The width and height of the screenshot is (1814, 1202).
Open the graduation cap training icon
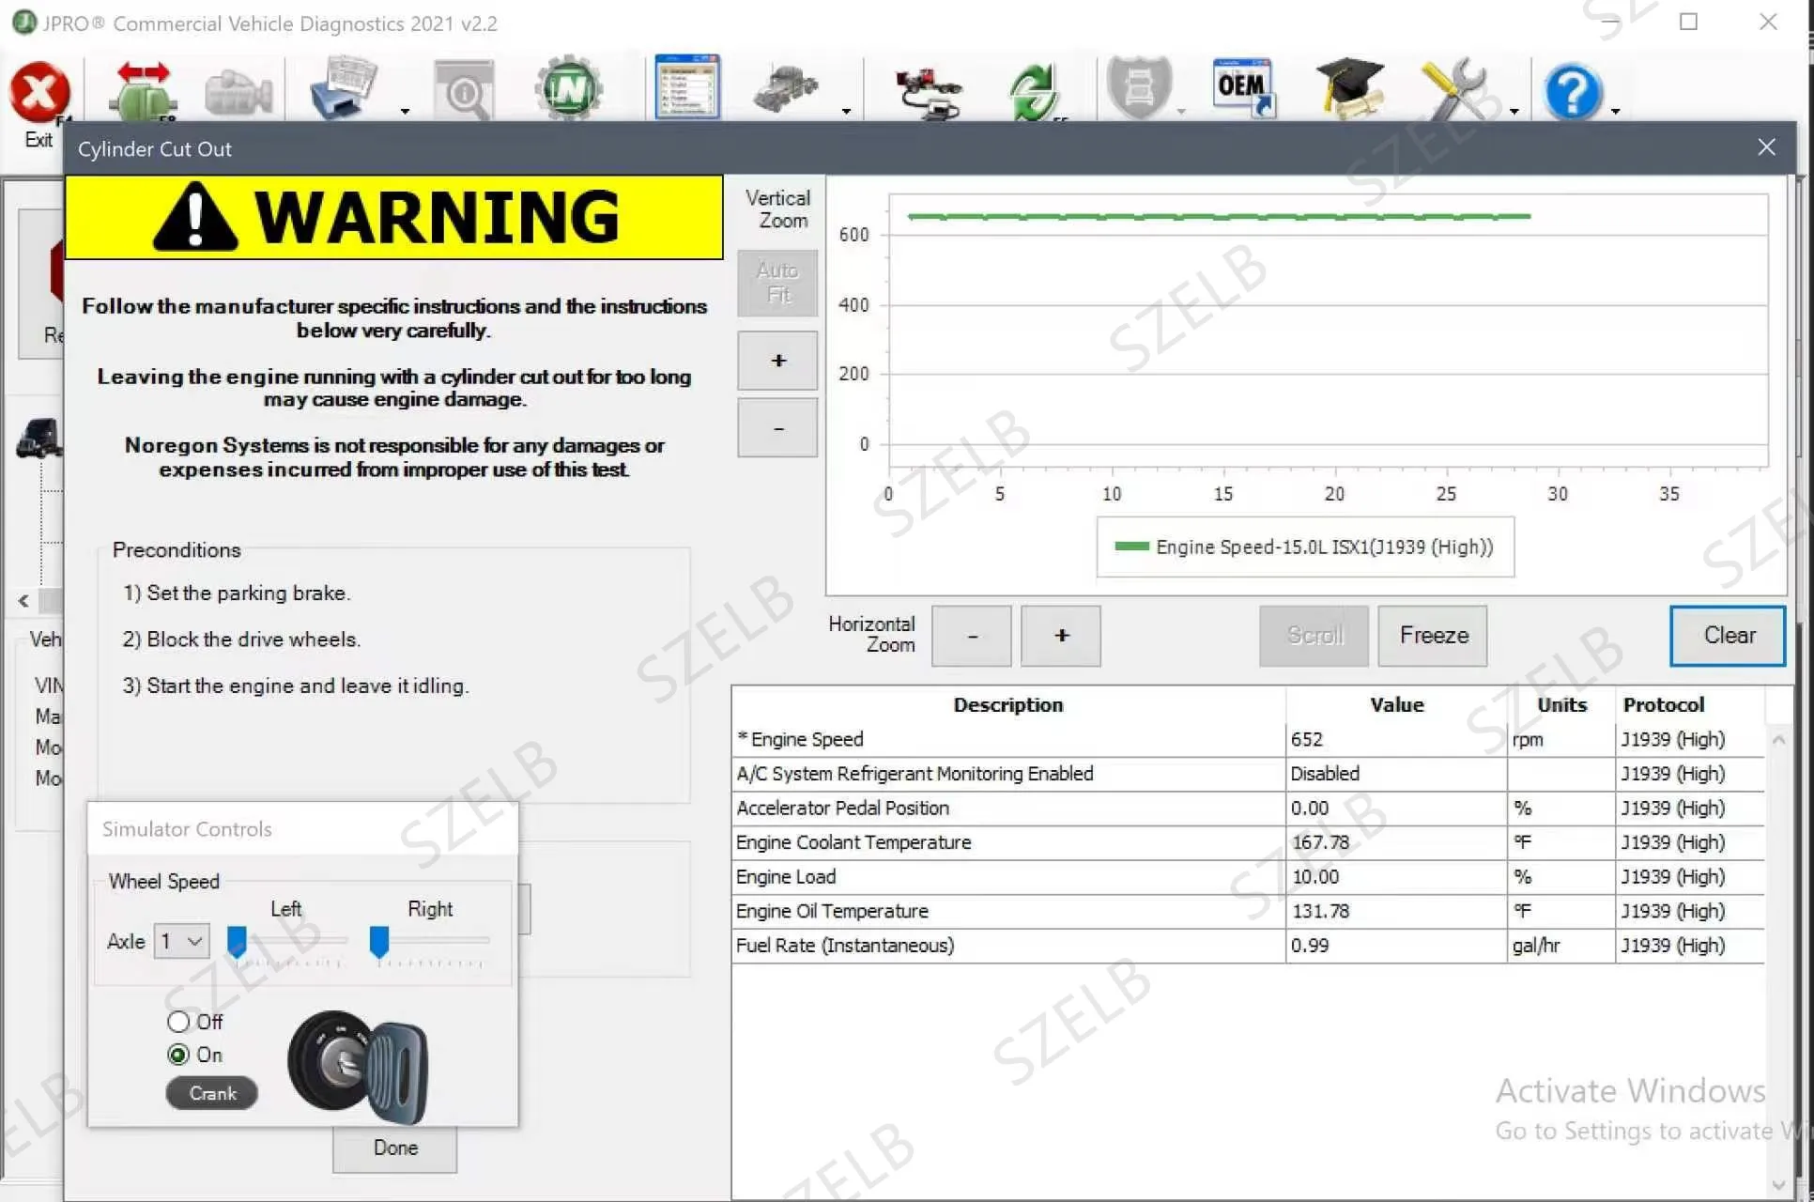click(1348, 88)
